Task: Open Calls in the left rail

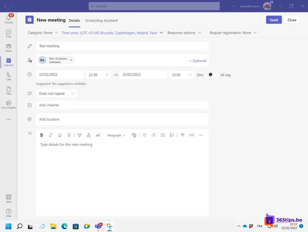Action: point(9,76)
